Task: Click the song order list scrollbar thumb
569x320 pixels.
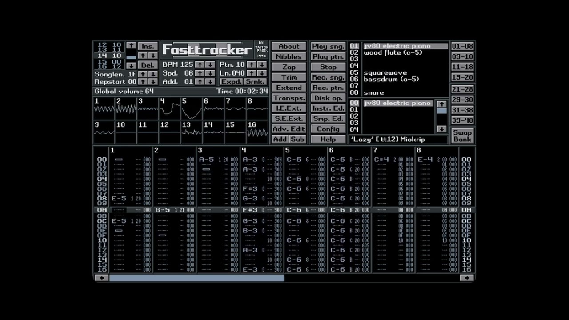Action: click(x=131, y=57)
